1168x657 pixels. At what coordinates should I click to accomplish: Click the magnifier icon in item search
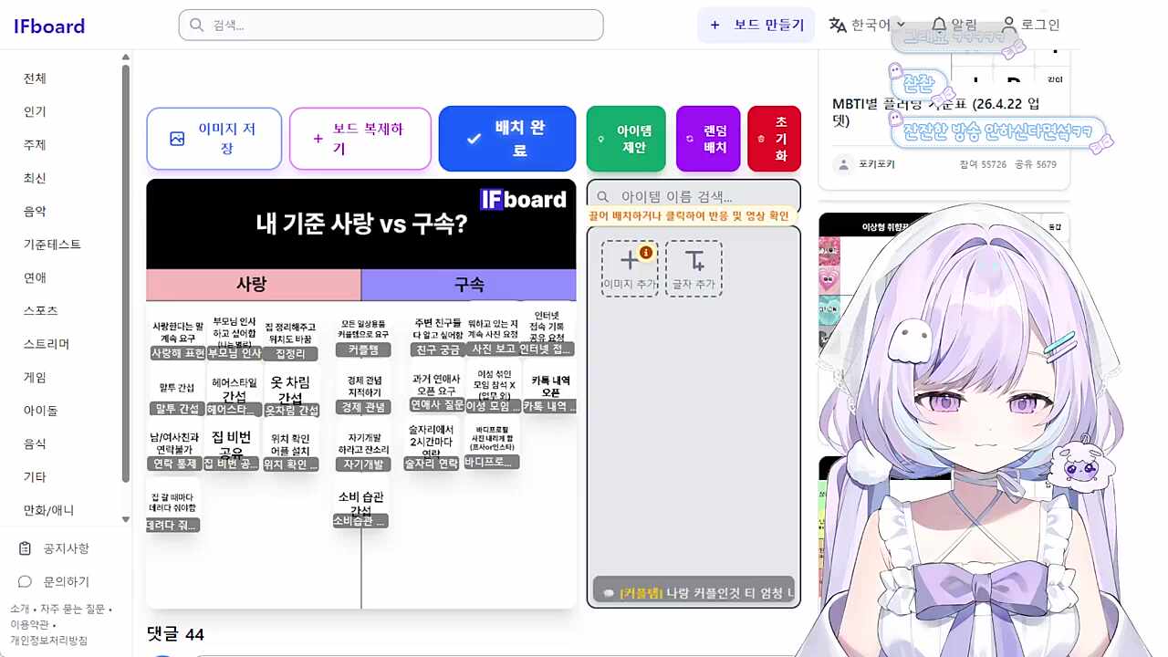(603, 196)
